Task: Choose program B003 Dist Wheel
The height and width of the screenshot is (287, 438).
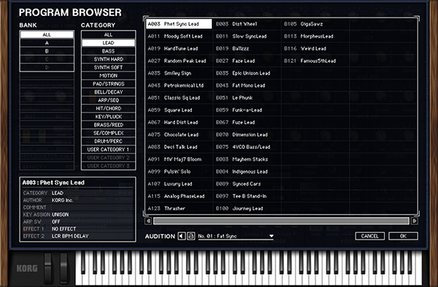Action: pos(247,24)
